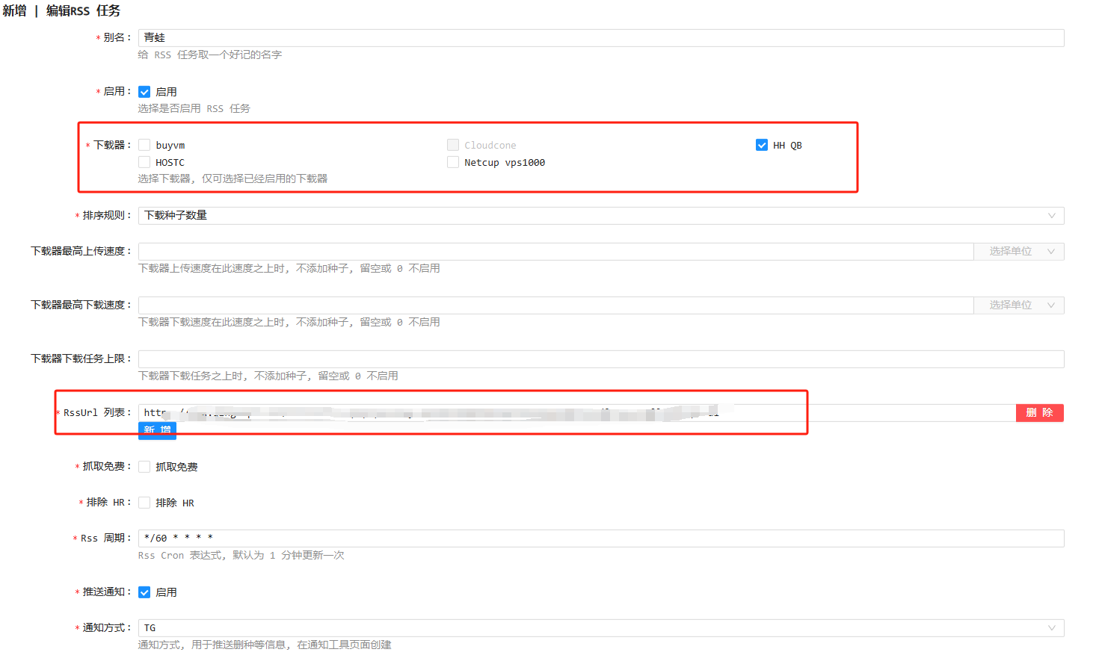Select the HOSTC downloader checkbox
The width and height of the screenshot is (1099, 664).
click(x=144, y=162)
